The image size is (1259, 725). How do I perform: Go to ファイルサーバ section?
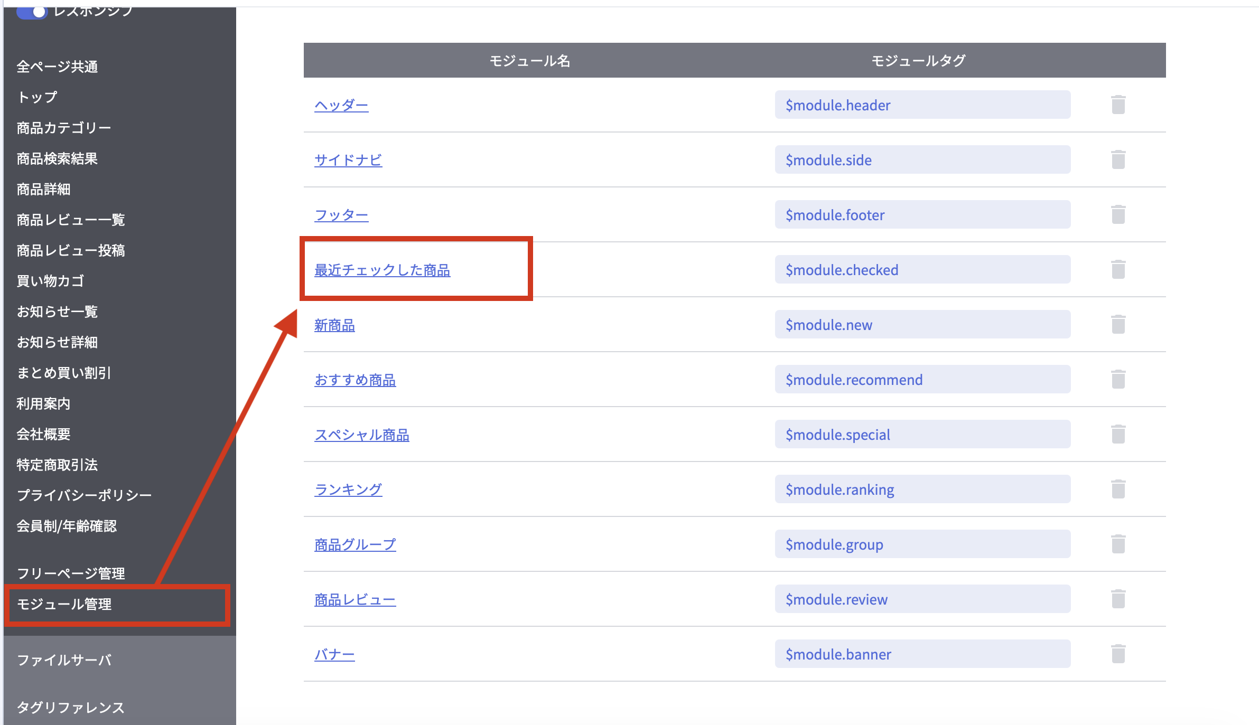[64, 660]
